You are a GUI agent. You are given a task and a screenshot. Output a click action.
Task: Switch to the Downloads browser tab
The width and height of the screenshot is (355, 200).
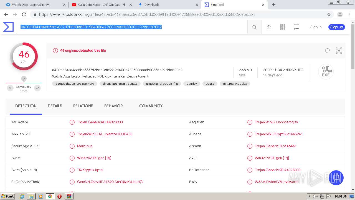pos(168,5)
